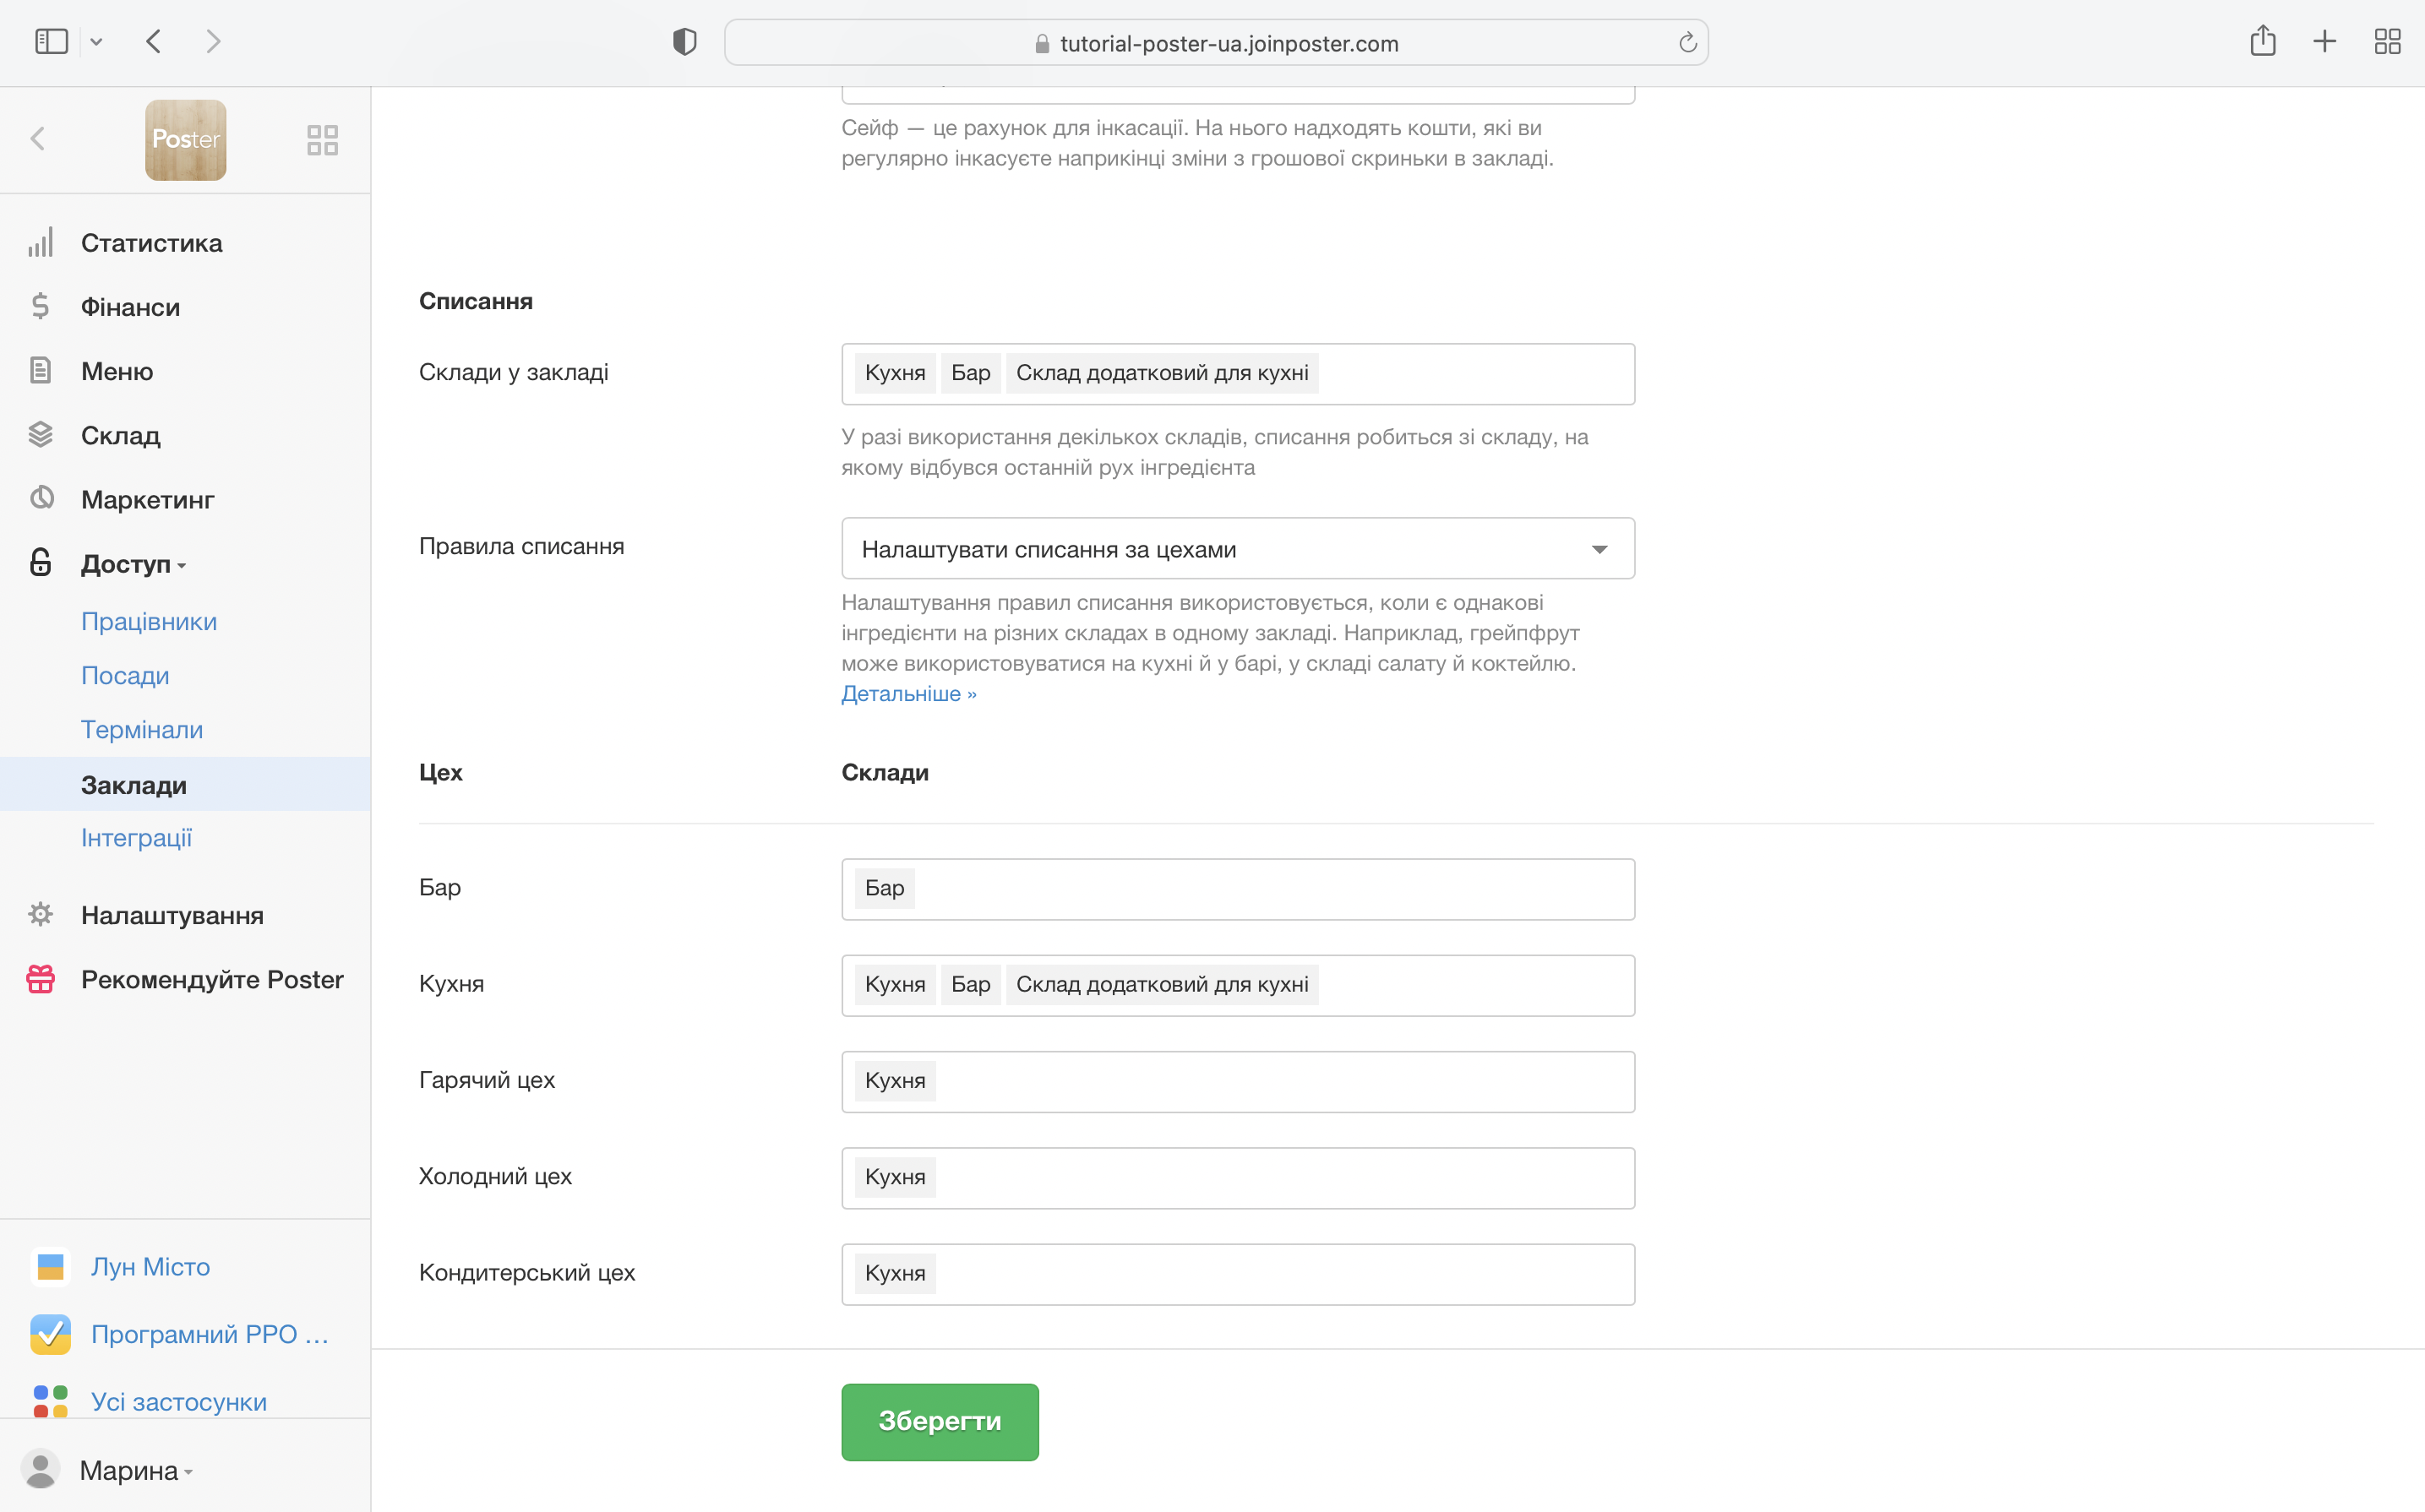Click the Poster logo icon
Viewport: 2425px width, 1512px height.
pyautogui.click(x=185, y=140)
